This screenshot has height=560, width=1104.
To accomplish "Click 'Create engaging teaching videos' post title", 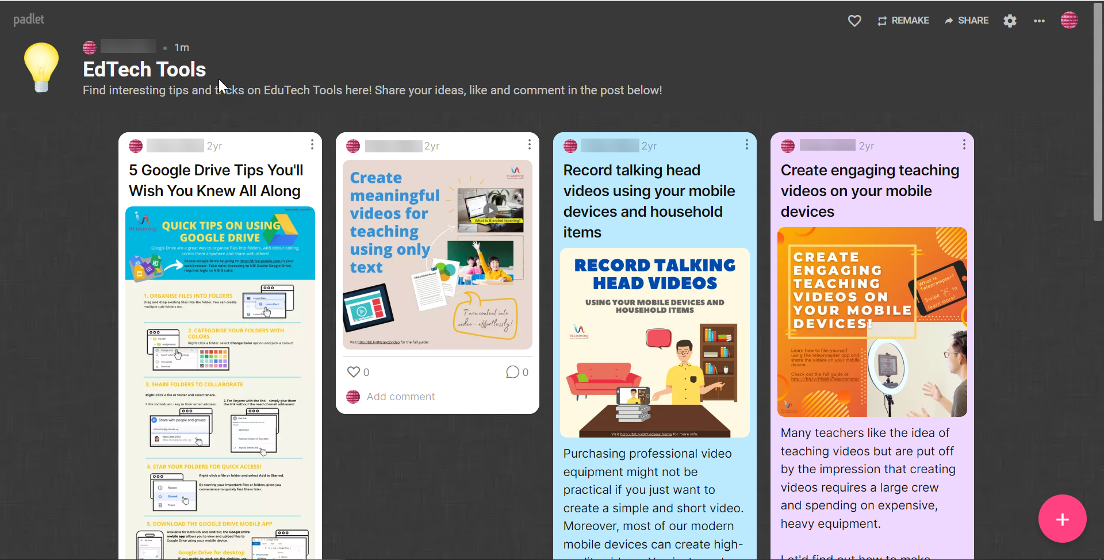I will point(870,191).
